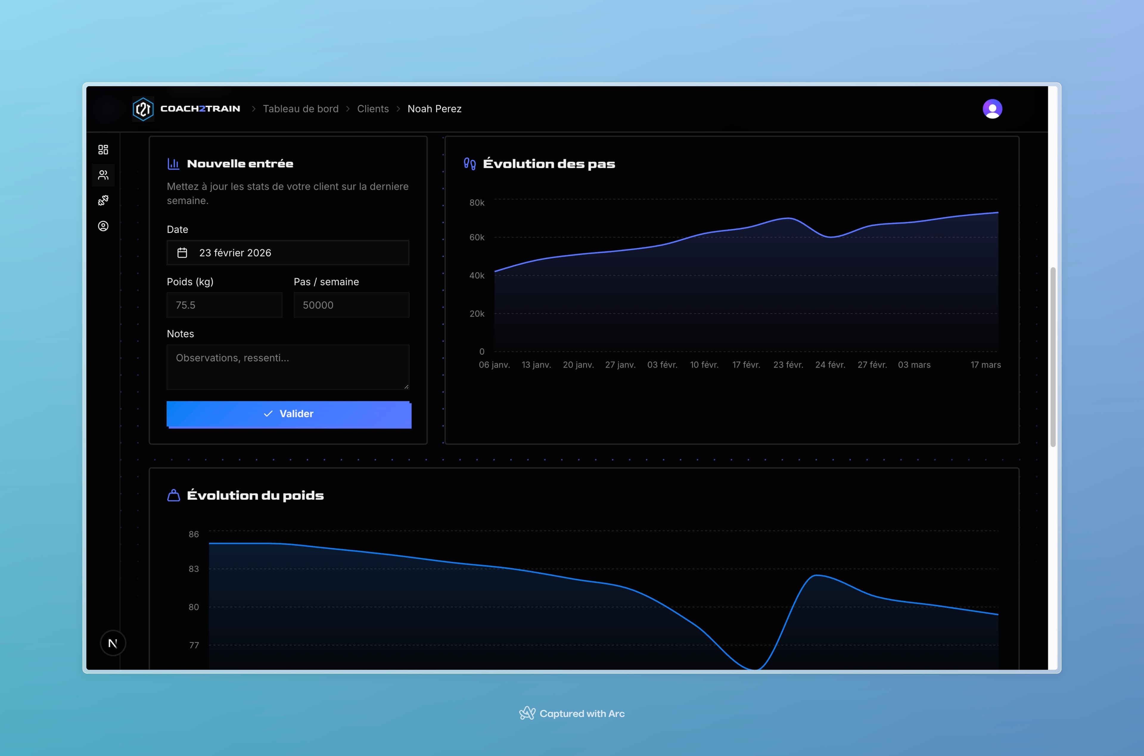Click the footsteps icon beside Évolution des pas
The width and height of the screenshot is (1144, 756).
click(x=470, y=164)
